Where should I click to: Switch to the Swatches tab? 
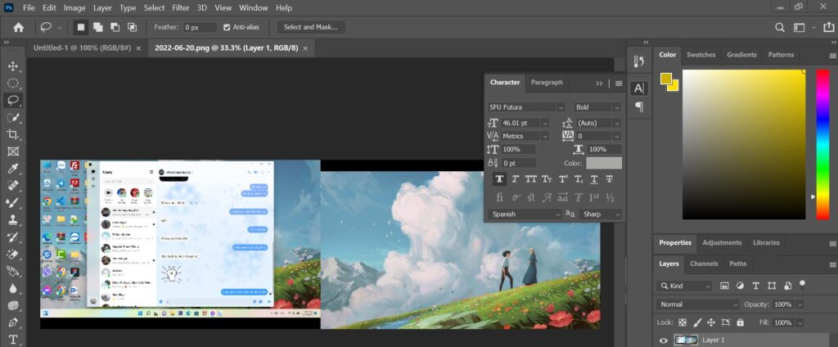click(x=701, y=55)
